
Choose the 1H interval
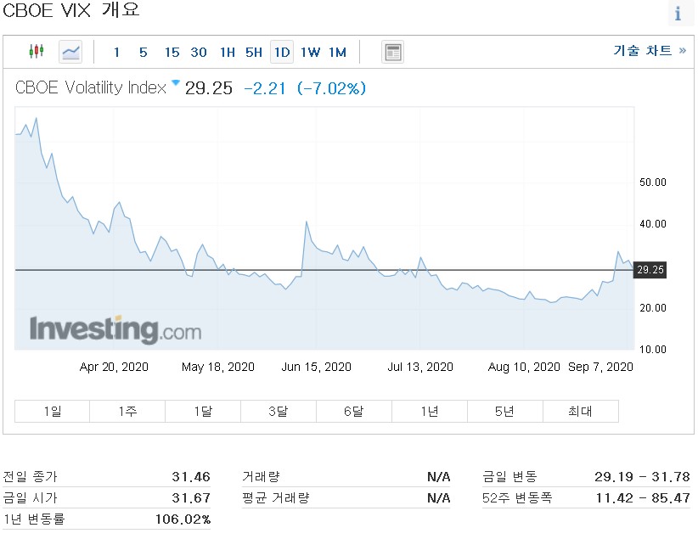click(228, 53)
